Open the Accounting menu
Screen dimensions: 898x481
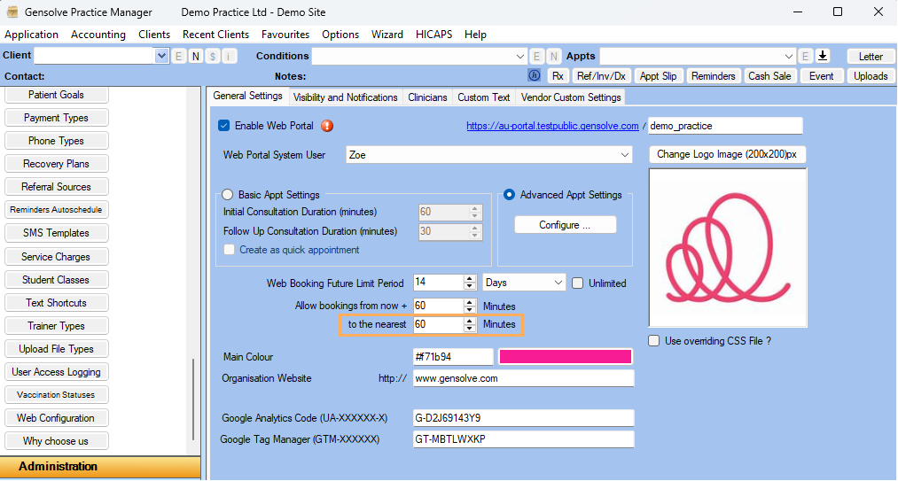[98, 35]
